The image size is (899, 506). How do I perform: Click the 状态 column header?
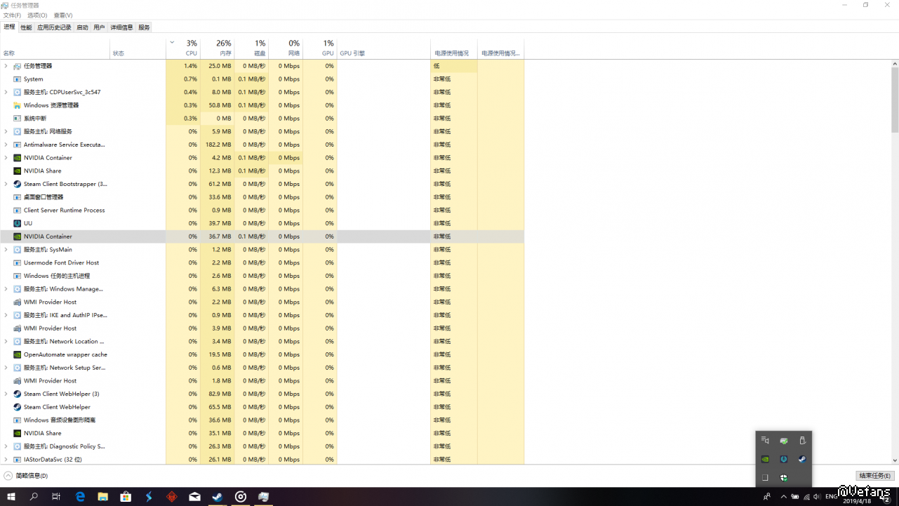[138, 48]
